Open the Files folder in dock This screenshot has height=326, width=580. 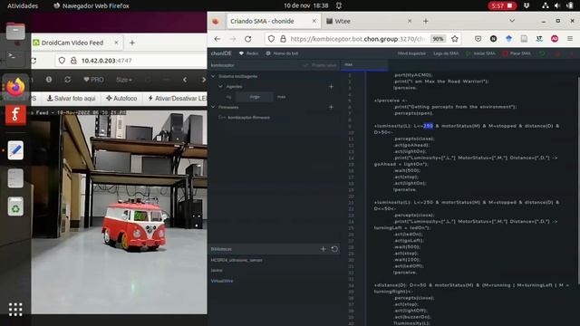15,31
